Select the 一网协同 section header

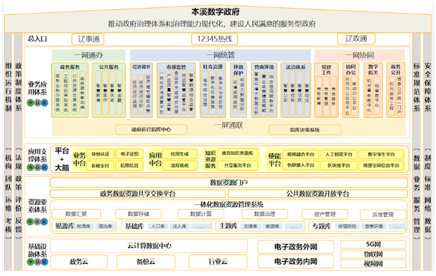coord(359,55)
